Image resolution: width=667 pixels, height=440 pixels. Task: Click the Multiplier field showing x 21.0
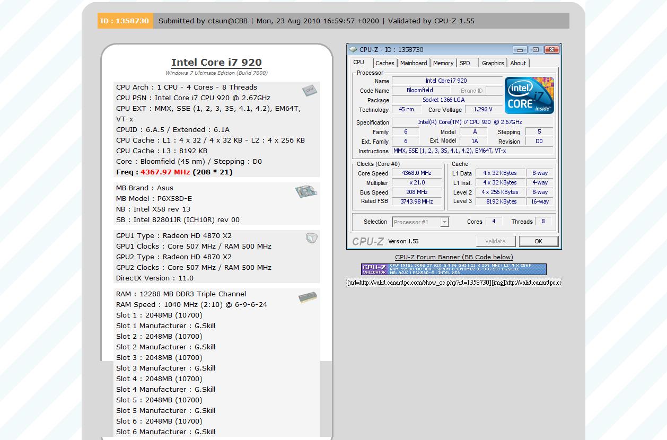417,183
